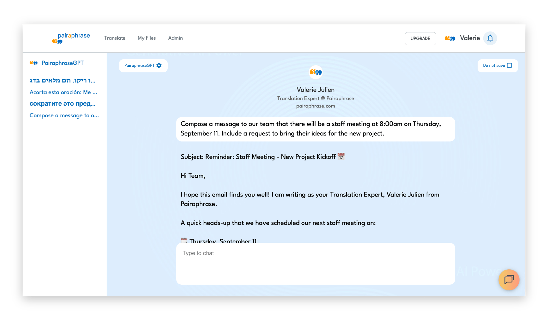Open the floating chat support bubble

pyautogui.click(x=509, y=280)
